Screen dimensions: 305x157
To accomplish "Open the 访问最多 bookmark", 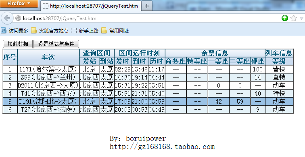I will point(15,31).
